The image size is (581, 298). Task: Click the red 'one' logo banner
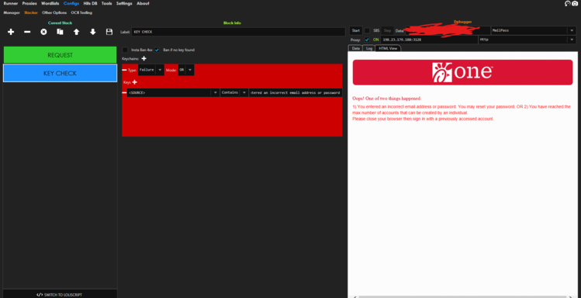[462, 72]
